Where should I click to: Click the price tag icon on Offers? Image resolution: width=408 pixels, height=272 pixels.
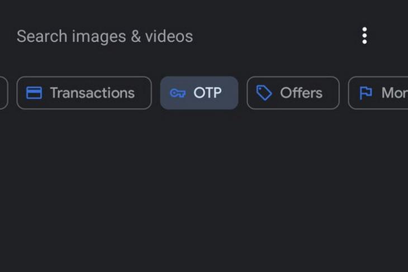[264, 93]
